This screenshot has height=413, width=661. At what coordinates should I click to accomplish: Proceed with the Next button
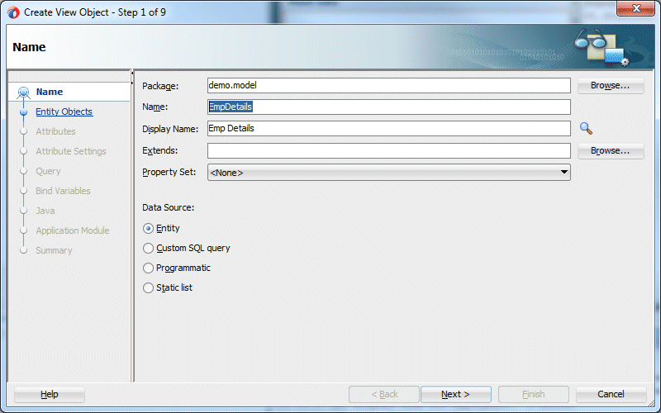[456, 395]
